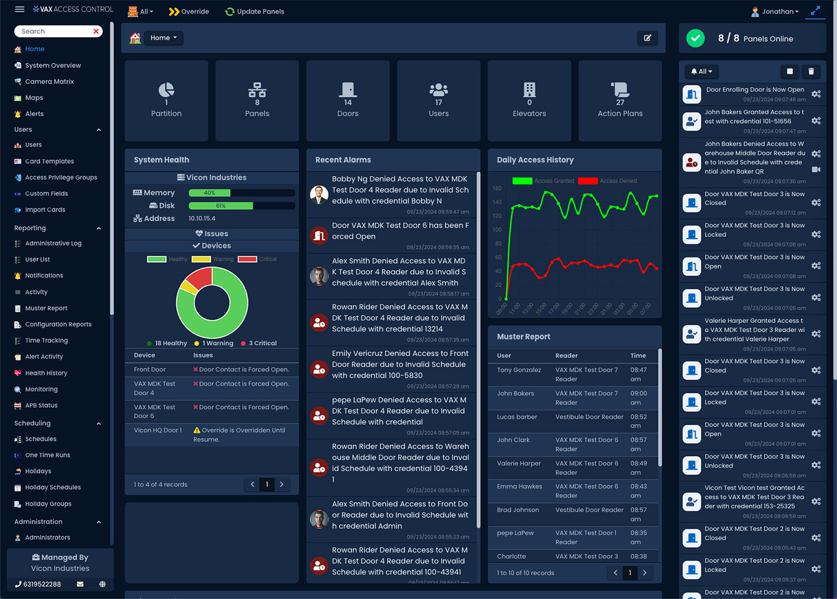Screen dimensions: 837x599
Task: Click the edit icon on the Home dashboard header
Action: [x=648, y=38]
